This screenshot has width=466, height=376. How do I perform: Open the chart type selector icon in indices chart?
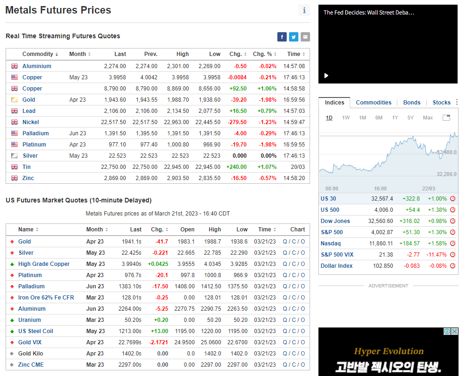(x=446, y=118)
